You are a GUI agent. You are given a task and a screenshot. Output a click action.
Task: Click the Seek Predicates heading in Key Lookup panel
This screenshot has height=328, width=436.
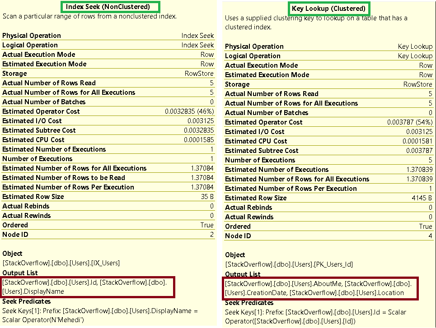[249, 303]
